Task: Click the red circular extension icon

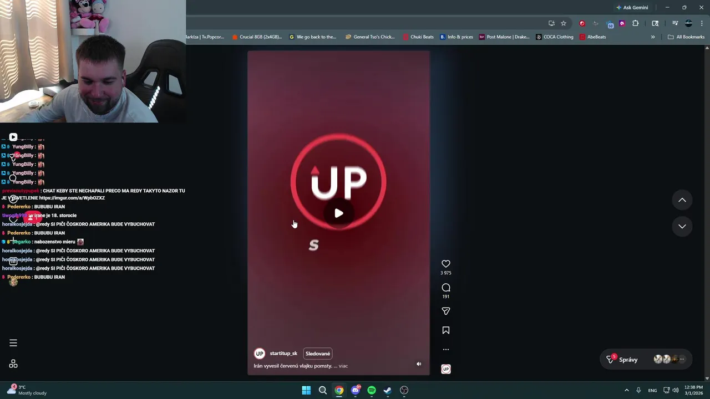Action: point(582,23)
